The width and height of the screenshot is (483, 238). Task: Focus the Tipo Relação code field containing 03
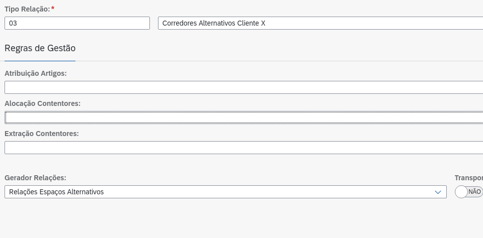[x=77, y=23]
